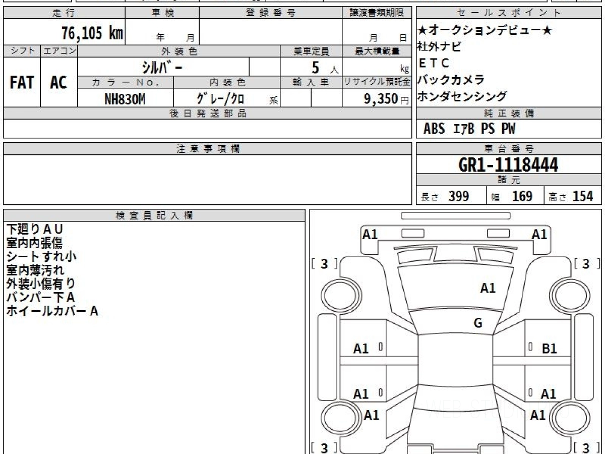Select the 幅 169 dimension cell
The width and height of the screenshot is (605, 454).
(515, 196)
